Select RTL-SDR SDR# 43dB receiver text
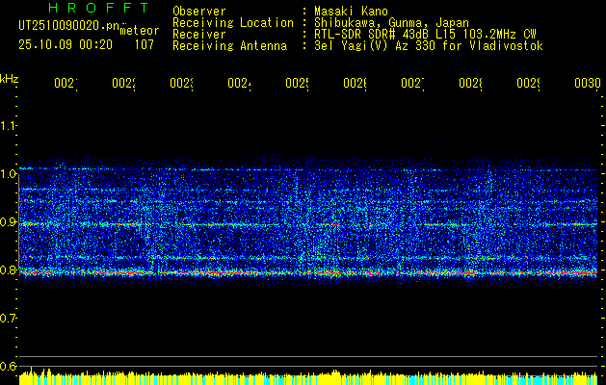This screenshot has height=385, width=606. [425, 34]
